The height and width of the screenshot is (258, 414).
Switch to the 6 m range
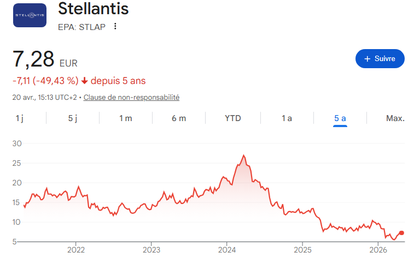[179, 118]
